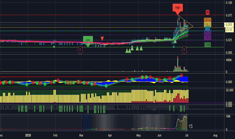Click the Jun label on the time axis

click(x=159, y=135)
